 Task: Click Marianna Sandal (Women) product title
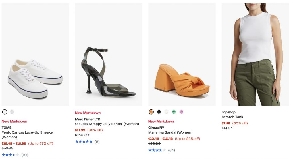coord(170,132)
